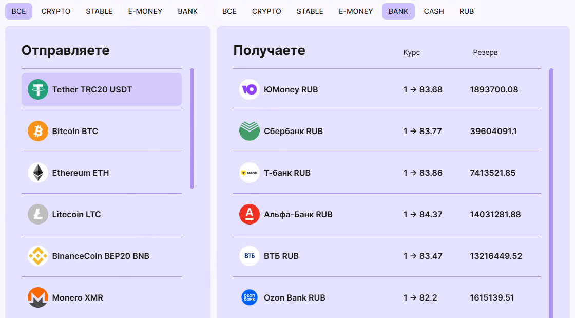Click the purple ЮMoney logo icon
Screen dimensions: 575x318
[x=250, y=89]
